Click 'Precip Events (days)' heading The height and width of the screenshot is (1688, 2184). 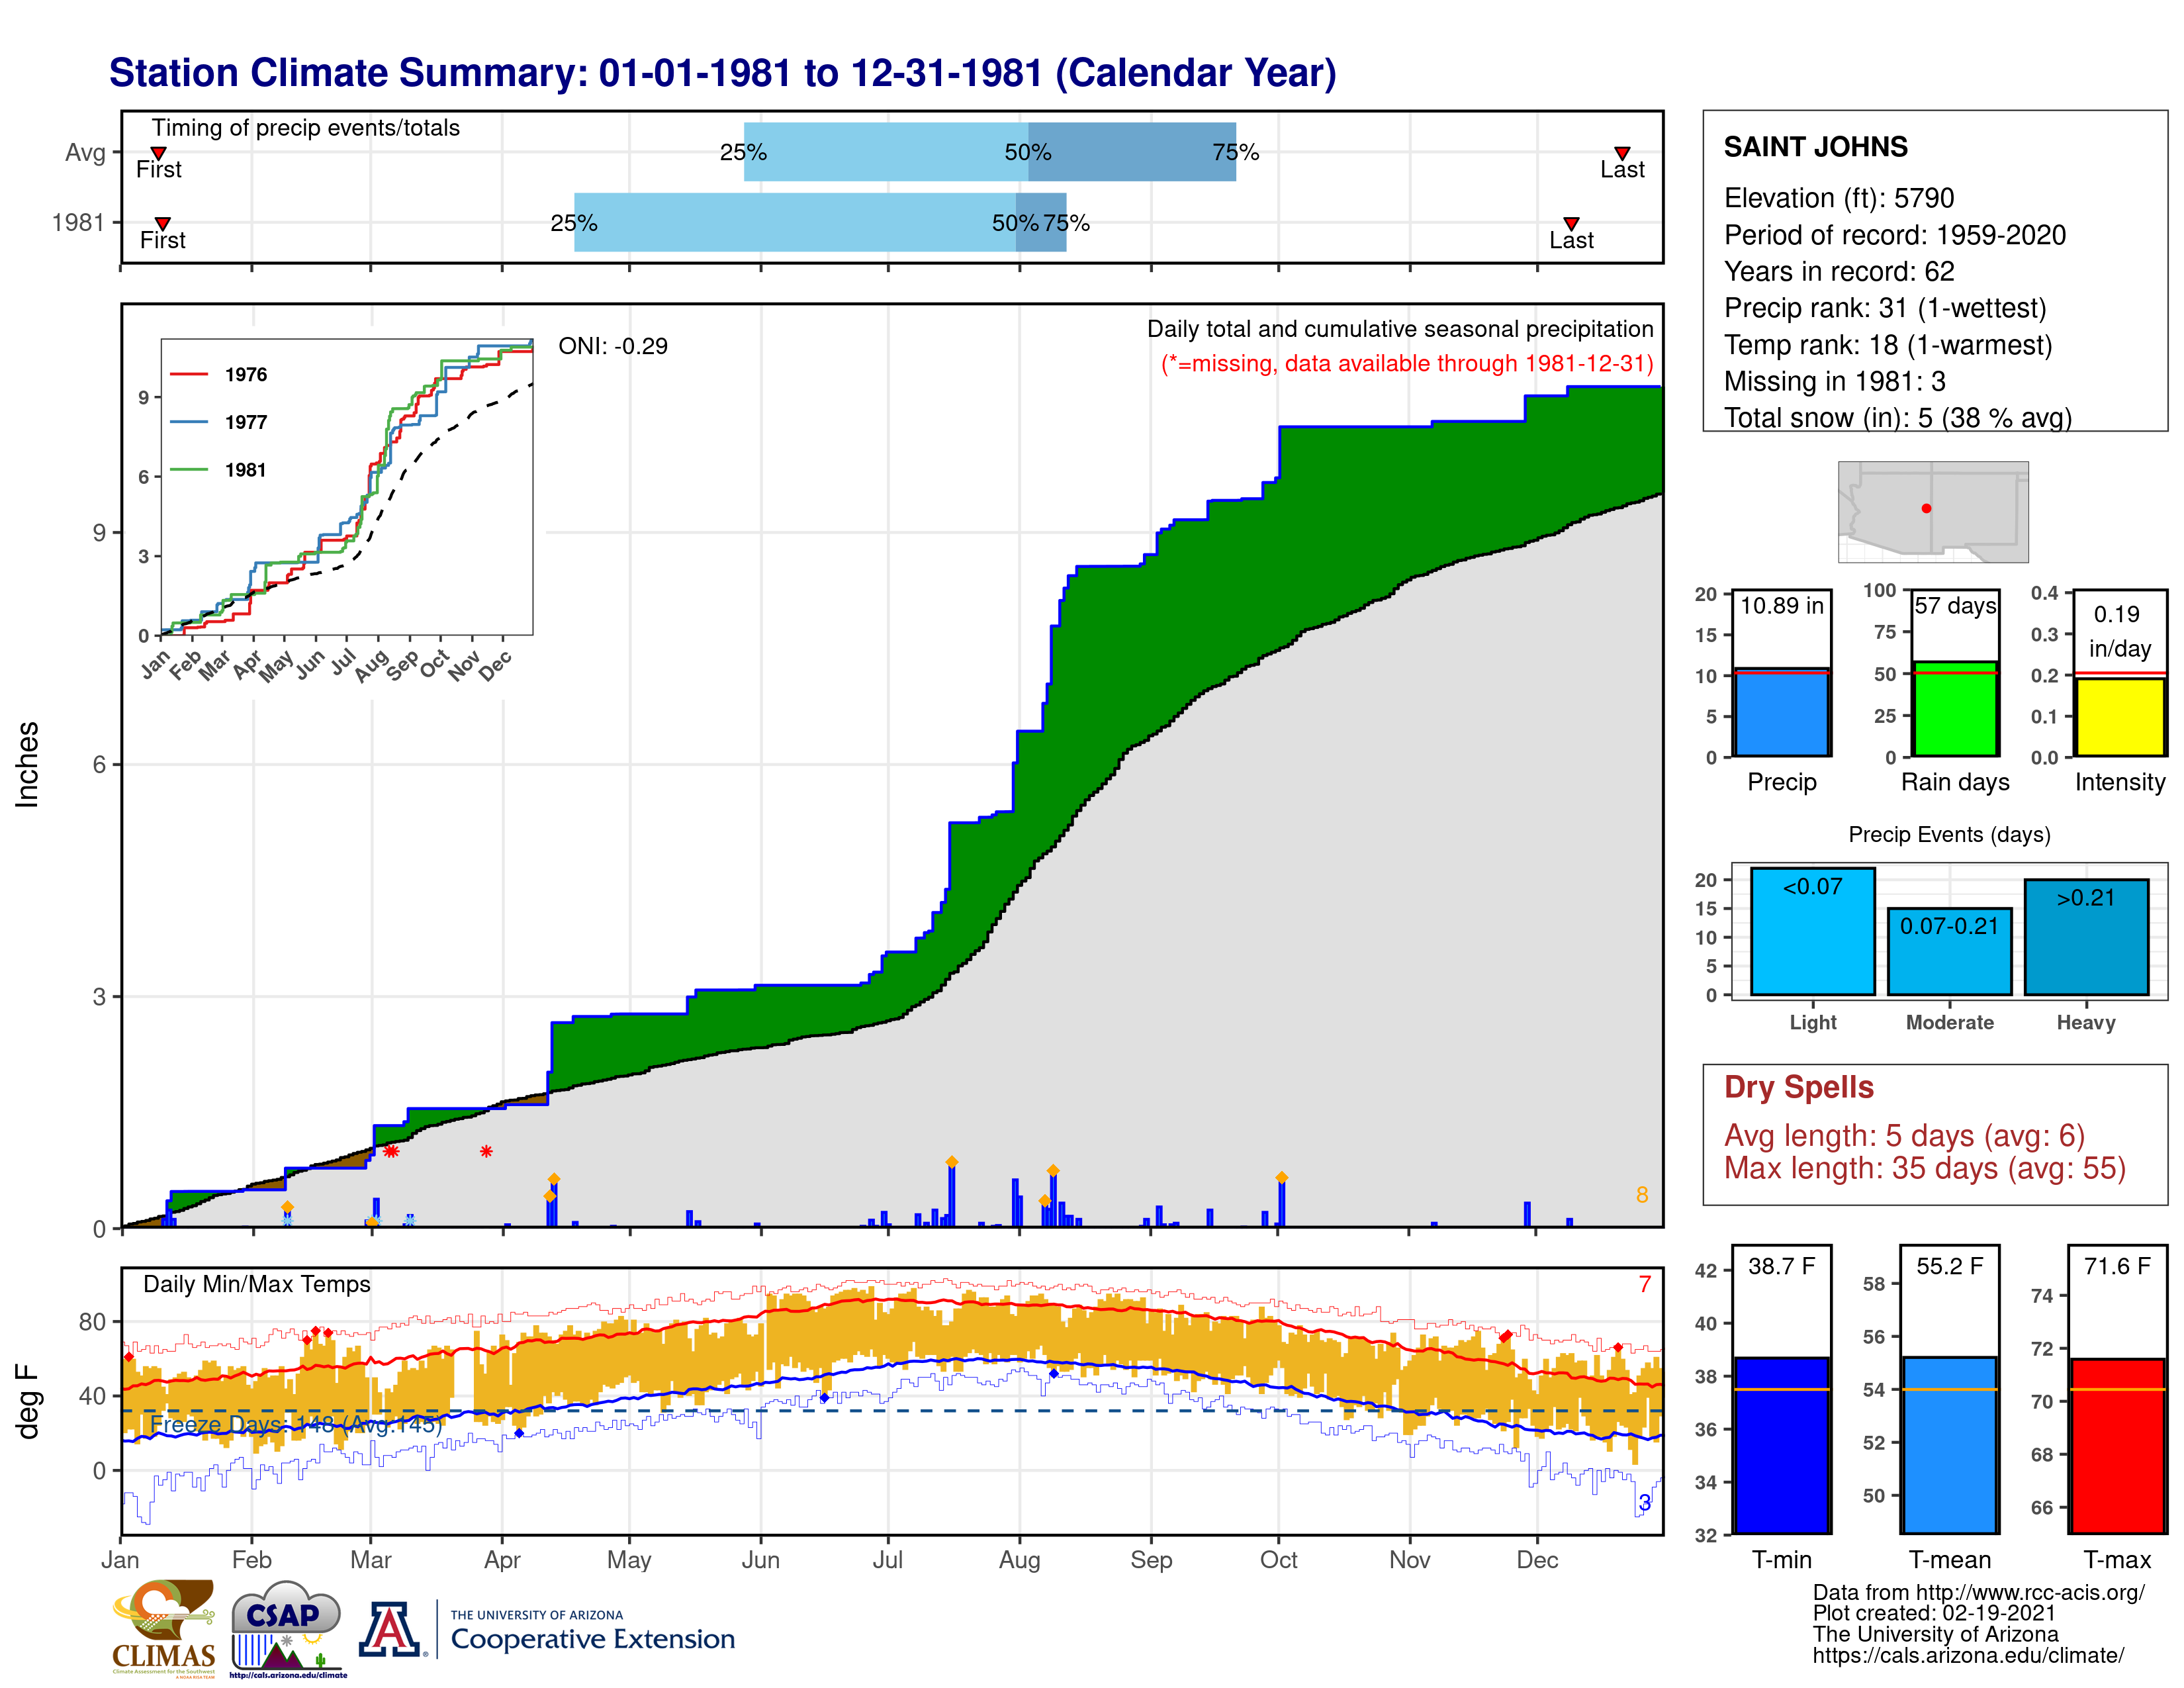[x=1949, y=834]
